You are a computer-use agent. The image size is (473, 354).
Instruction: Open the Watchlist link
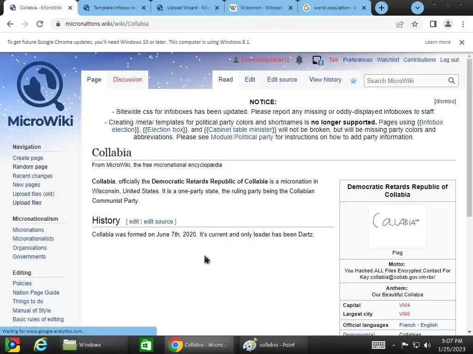(x=388, y=60)
